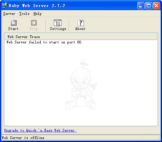Click the grayed-out Stop server icon
The image size is (162, 142).
[x=34, y=23]
